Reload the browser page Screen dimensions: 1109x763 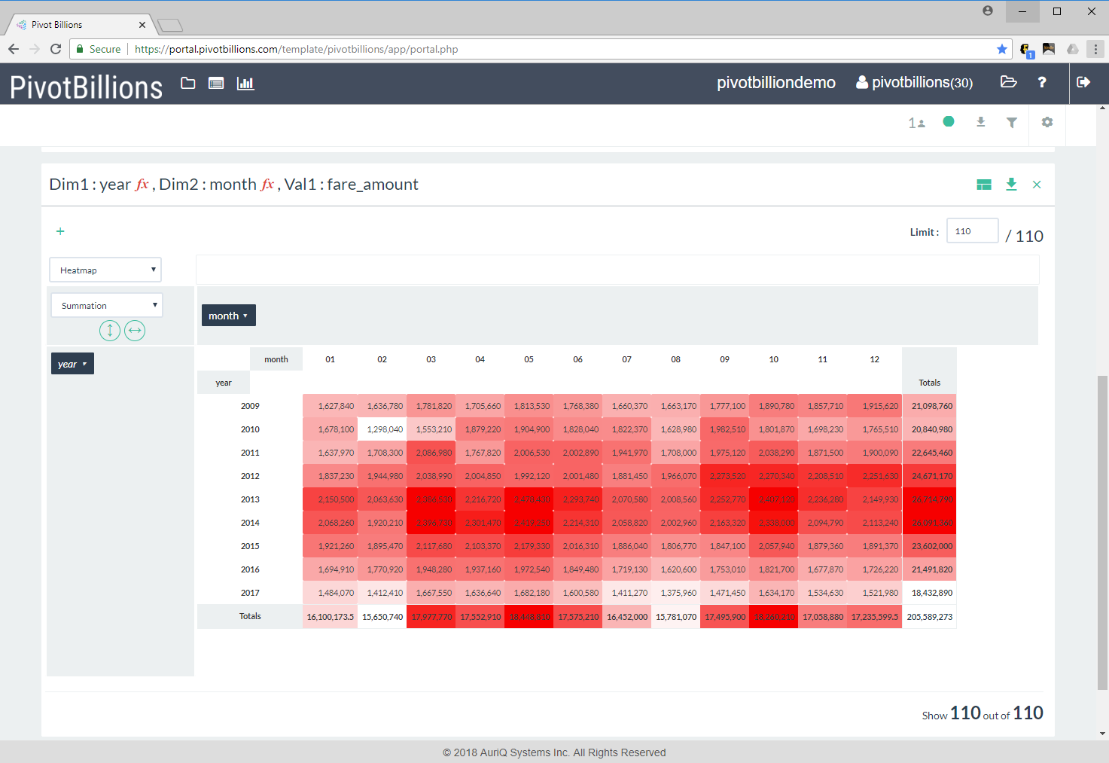point(56,49)
